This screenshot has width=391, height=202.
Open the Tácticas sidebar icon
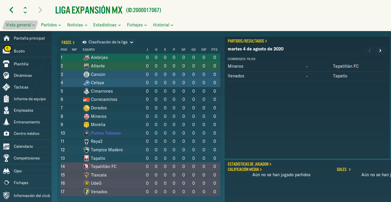coord(6,87)
